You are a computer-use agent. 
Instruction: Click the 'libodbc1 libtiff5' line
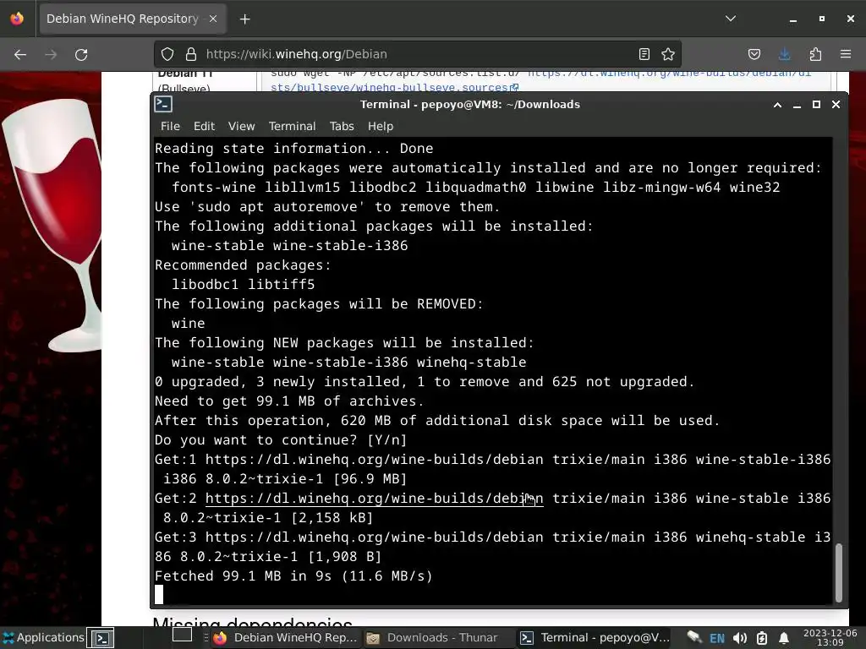243,285
